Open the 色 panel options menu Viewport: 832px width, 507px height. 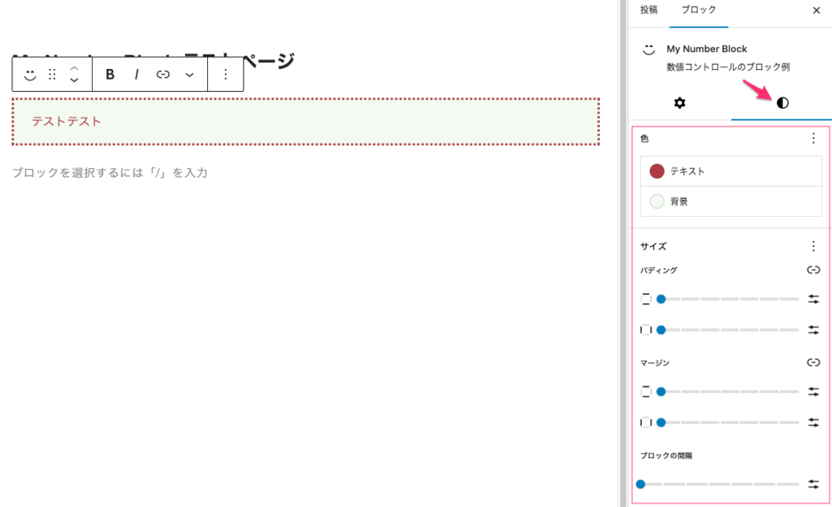click(x=813, y=139)
